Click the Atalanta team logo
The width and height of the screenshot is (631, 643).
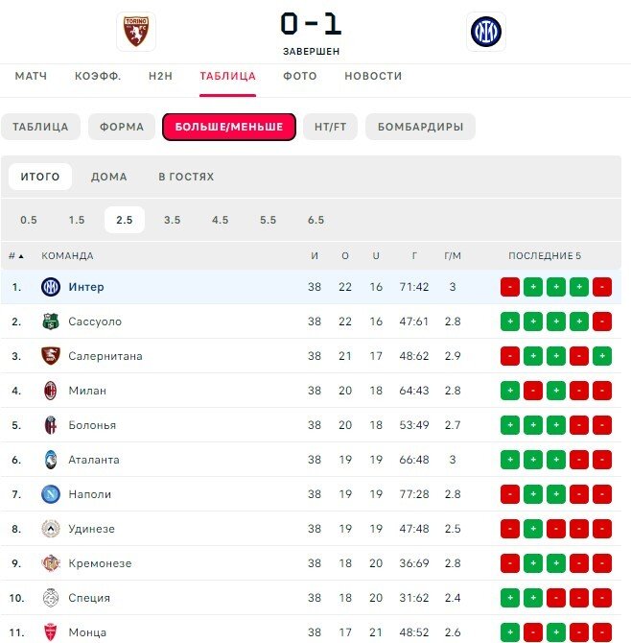50,460
